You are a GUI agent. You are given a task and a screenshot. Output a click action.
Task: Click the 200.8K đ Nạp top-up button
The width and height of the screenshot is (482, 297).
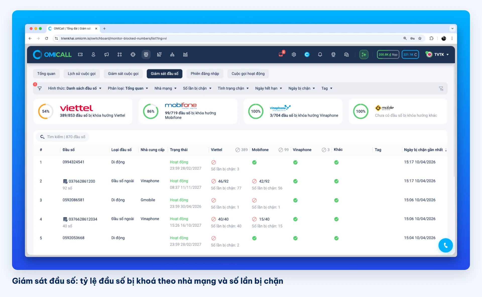(x=388, y=54)
